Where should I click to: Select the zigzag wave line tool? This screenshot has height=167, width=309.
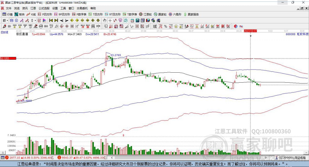tap(132, 26)
